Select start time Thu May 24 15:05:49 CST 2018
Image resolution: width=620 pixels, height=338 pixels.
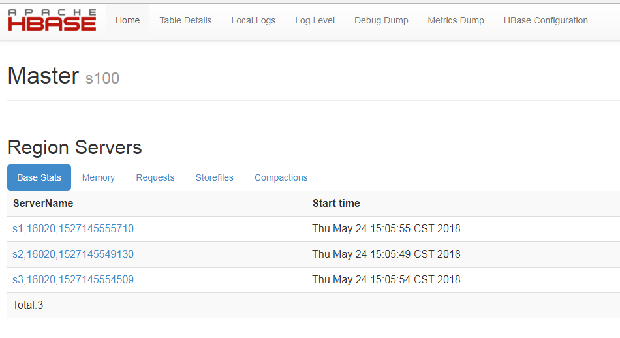386,254
